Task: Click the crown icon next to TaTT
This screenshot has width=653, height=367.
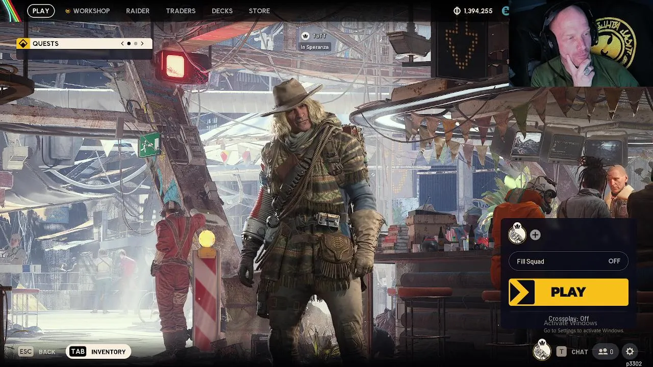Action: [306, 36]
